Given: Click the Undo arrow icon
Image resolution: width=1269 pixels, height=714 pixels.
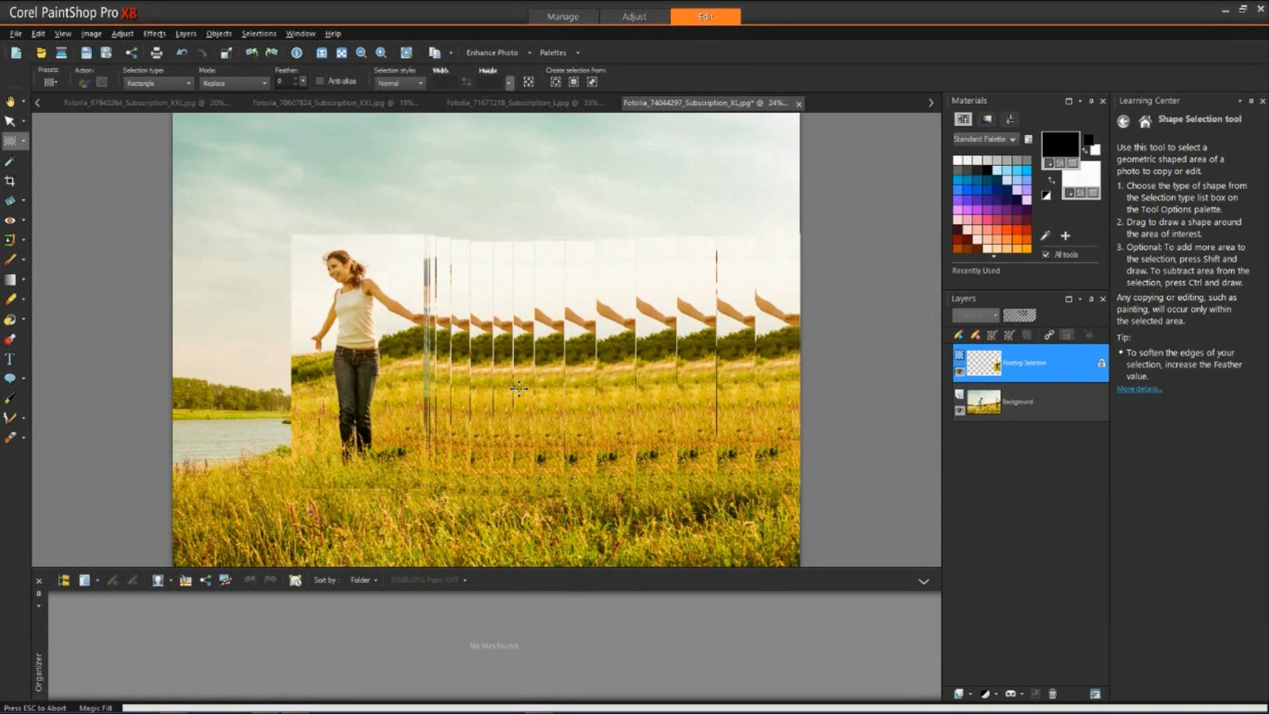Looking at the screenshot, I should coord(182,53).
